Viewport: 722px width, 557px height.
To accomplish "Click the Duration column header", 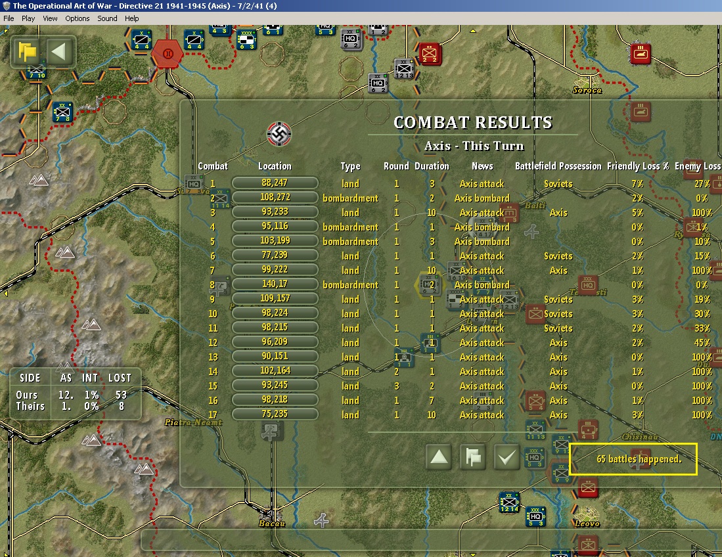I will (x=432, y=166).
